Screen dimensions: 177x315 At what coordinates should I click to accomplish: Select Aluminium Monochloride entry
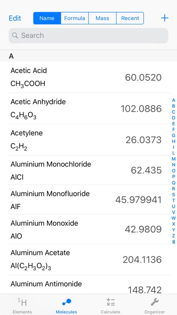88,170
